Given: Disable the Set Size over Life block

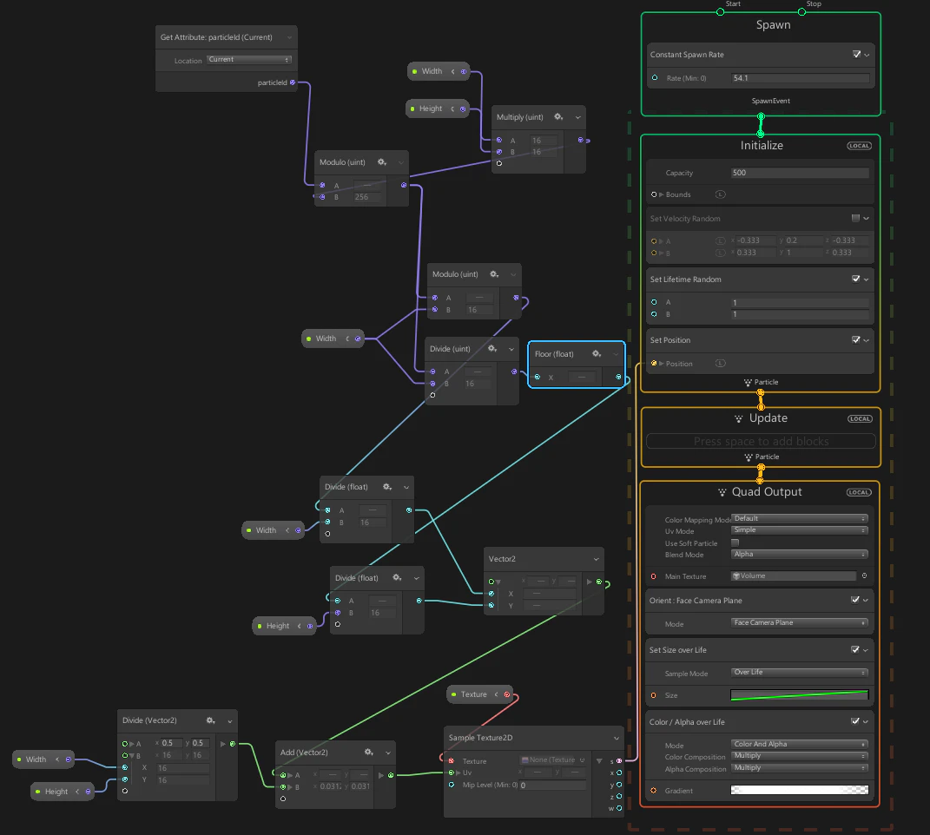Looking at the screenshot, I should coord(855,649).
